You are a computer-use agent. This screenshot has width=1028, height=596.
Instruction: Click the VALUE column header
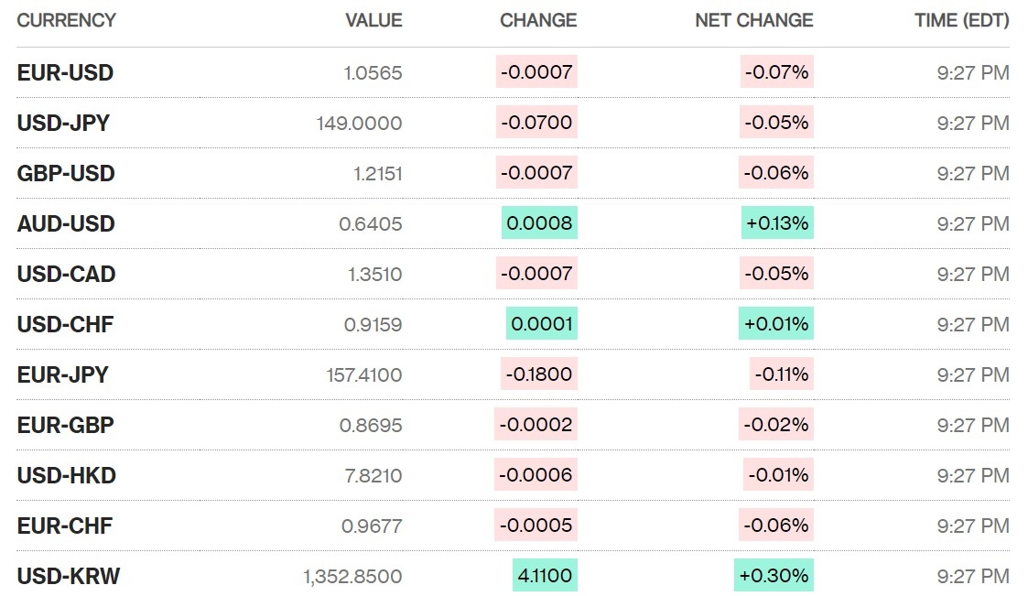(x=373, y=20)
